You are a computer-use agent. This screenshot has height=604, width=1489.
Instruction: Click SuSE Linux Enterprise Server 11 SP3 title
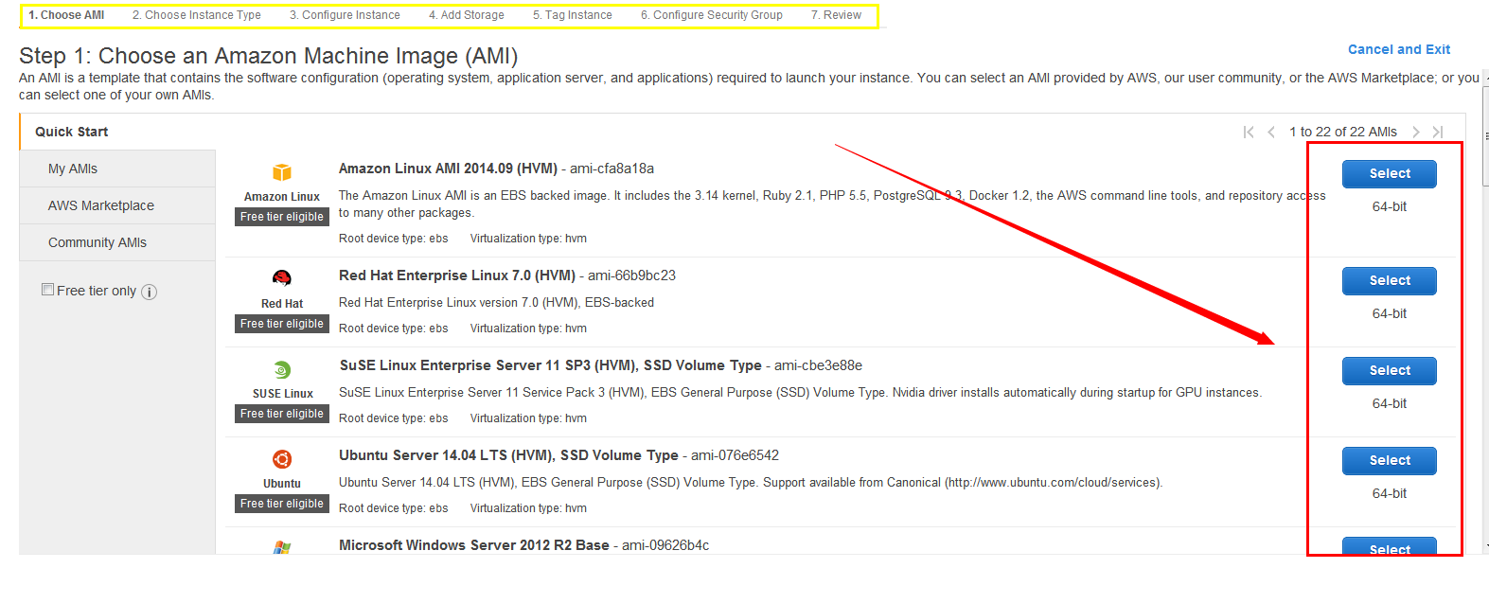pos(550,365)
